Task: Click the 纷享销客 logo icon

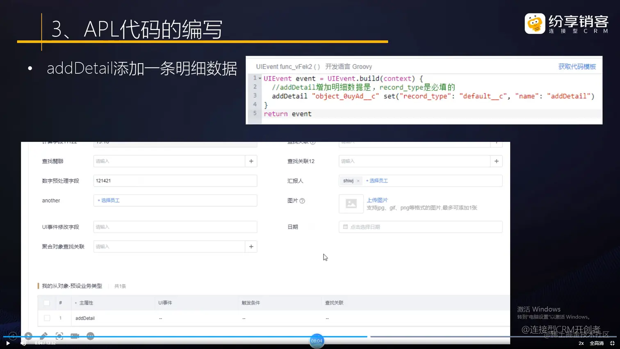Action: (x=535, y=23)
